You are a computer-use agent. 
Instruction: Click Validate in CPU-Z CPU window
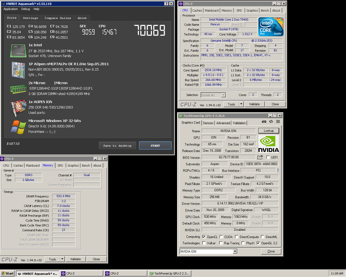254,104
